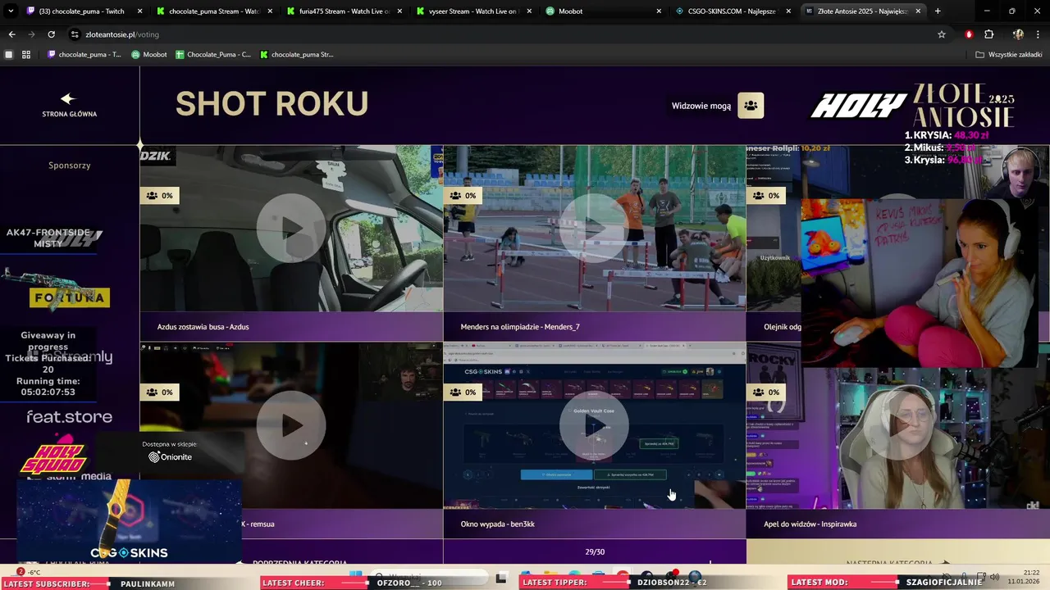The width and height of the screenshot is (1050, 590).
Task: Click the red extension icon in toolbar
Action: click(969, 34)
